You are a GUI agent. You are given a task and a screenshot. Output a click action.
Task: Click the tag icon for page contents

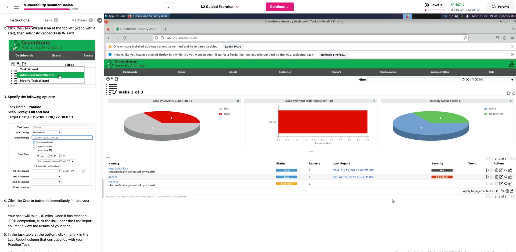click(503, 191)
